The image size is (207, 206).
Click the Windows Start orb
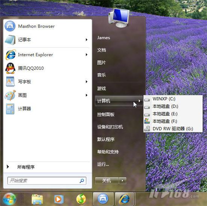tap(9, 199)
